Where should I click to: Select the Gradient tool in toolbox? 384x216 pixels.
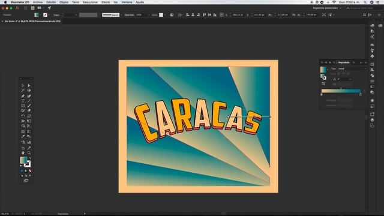tap(29, 132)
